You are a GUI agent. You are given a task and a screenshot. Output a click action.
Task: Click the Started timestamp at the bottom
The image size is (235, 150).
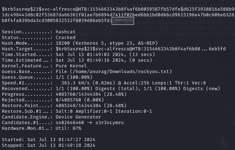61,139
